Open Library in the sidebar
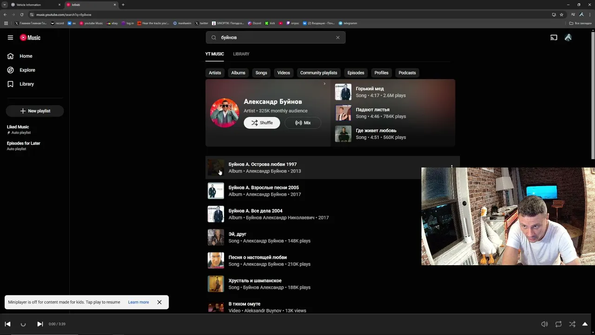The width and height of the screenshot is (595, 335). pyautogui.click(x=26, y=84)
